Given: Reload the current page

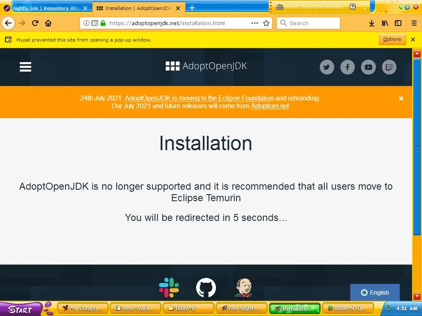Looking at the screenshot, I should (35, 23).
